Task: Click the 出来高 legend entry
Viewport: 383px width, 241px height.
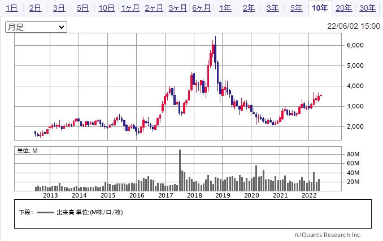Action: (80, 212)
